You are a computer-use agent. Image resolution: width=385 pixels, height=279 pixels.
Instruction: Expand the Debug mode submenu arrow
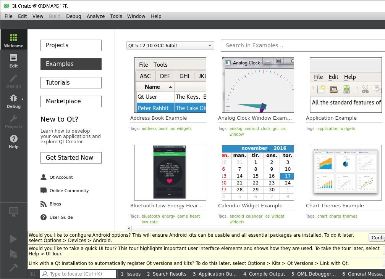[22, 99]
